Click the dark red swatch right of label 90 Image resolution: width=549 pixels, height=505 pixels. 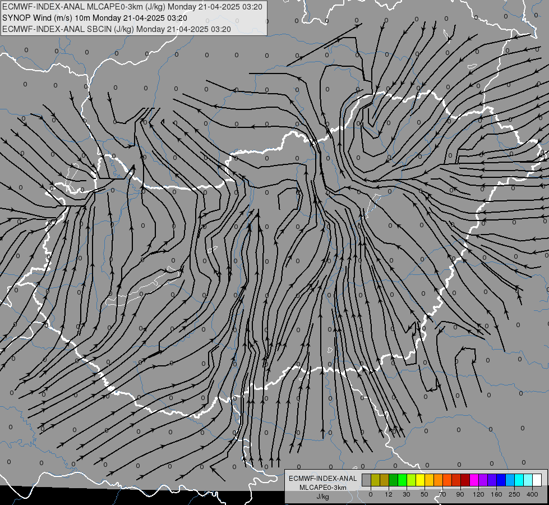pos(465,480)
